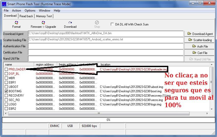Click the horizontal scrollbar thumb
Viewport: 217px width, 137px height.
(99, 114)
